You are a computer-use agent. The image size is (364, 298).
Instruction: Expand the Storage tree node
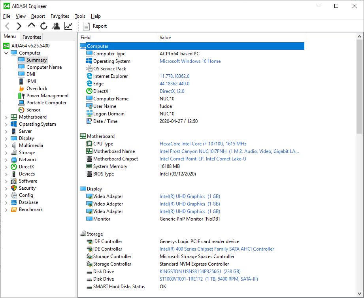point(6,153)
